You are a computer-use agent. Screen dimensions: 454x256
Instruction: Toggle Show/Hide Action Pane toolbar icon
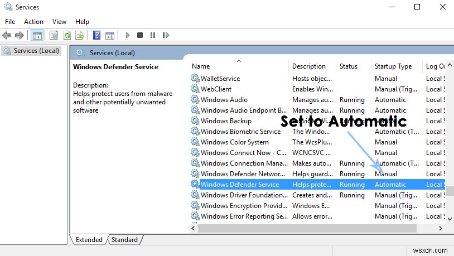pos(110,35)
